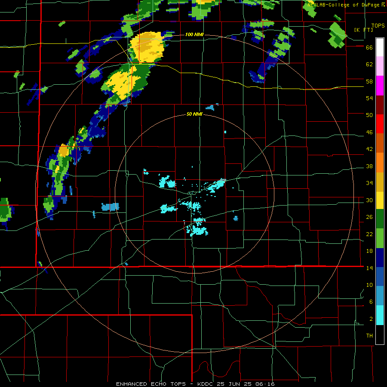Click the gold 38 kft legend swatch
The height and width of the screenshot is (387, 387).
pyautogui.click(x=380, y=182)
